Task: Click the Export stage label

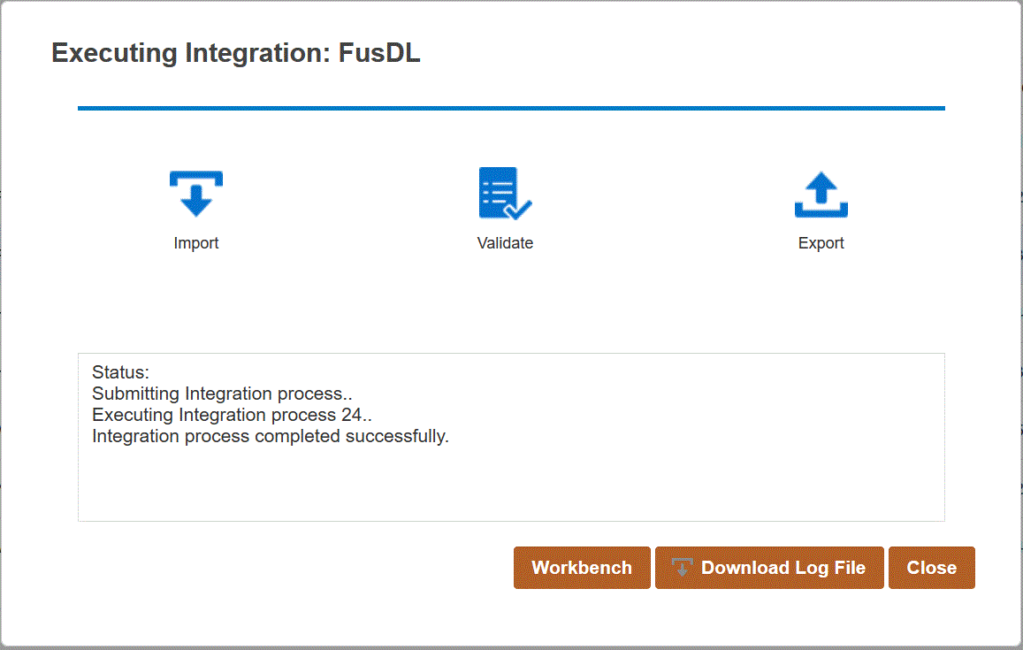Action: (x=820, y=242)
